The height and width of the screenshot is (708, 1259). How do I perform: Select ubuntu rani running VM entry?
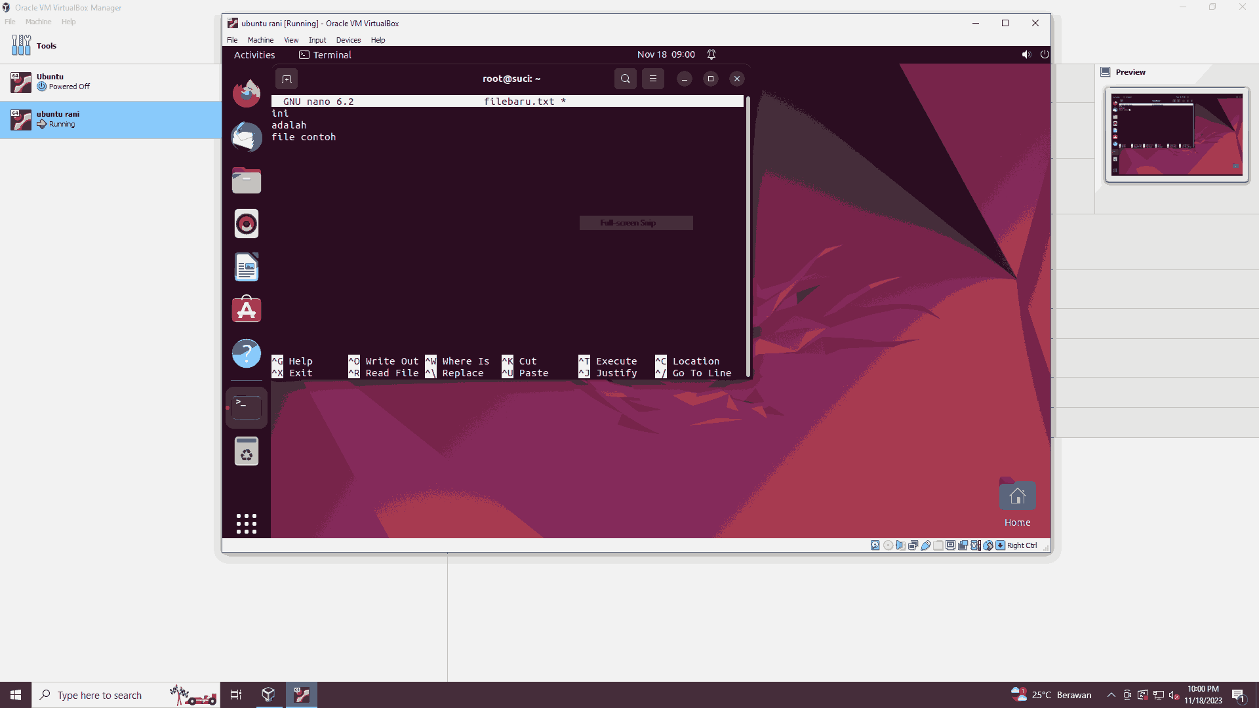[x=111, y=119]
